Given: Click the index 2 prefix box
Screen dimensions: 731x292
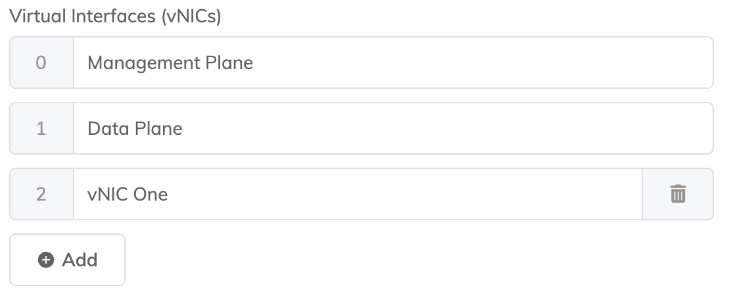Looking at the screenshot, I should [x=41, y=194].
